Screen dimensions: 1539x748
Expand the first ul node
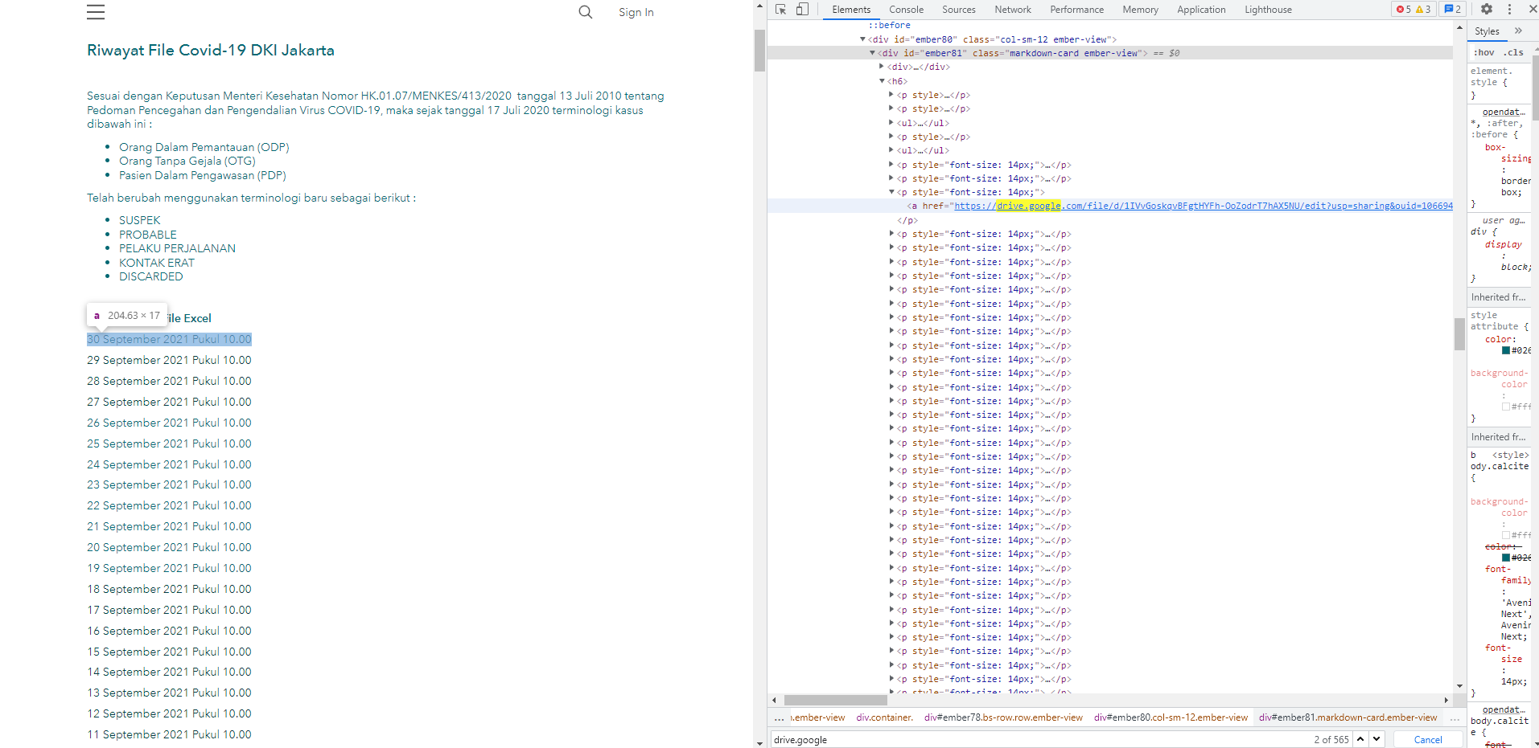[x=891, y=123]
